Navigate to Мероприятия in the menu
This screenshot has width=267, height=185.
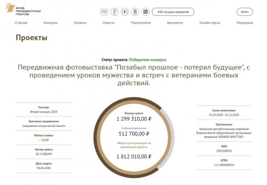(141, 23)
